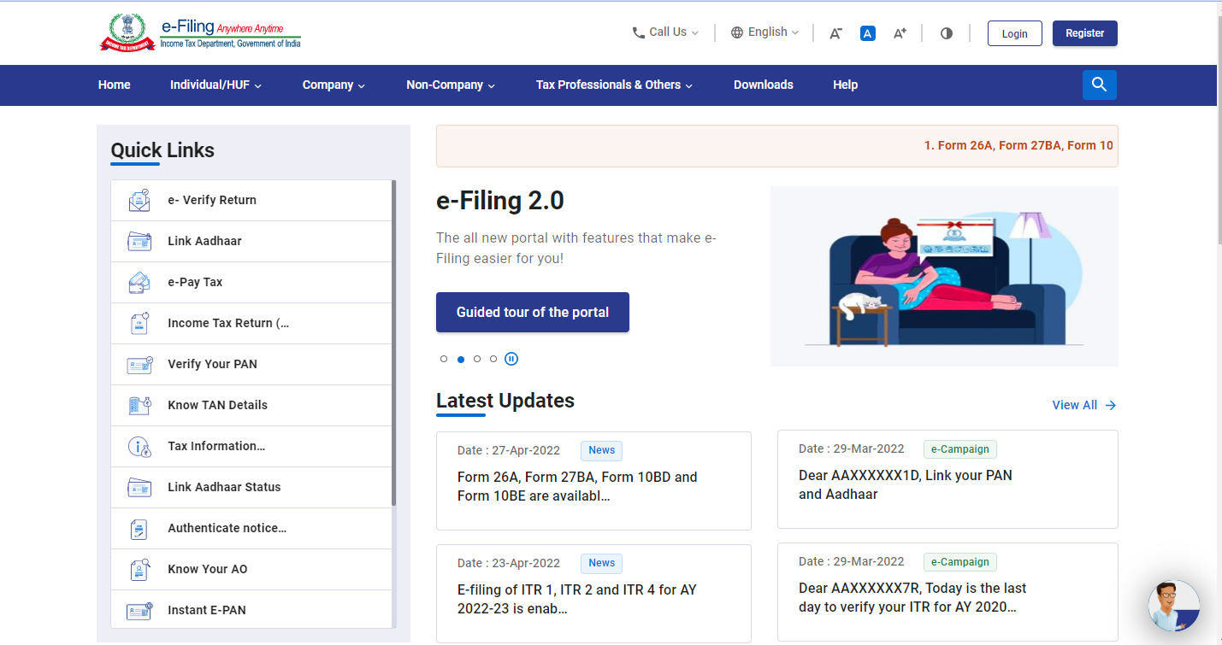
Task: Open Know TAN Details quick link
Action: click(251, 405)
